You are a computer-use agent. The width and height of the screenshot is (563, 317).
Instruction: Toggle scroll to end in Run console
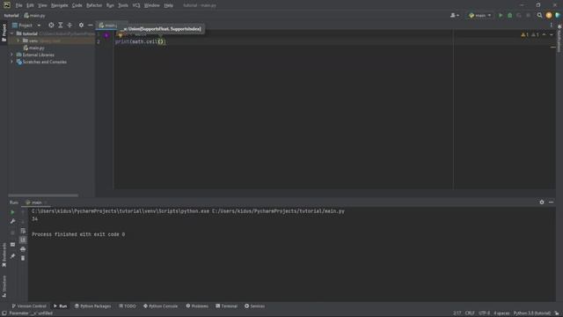(23, 240)
